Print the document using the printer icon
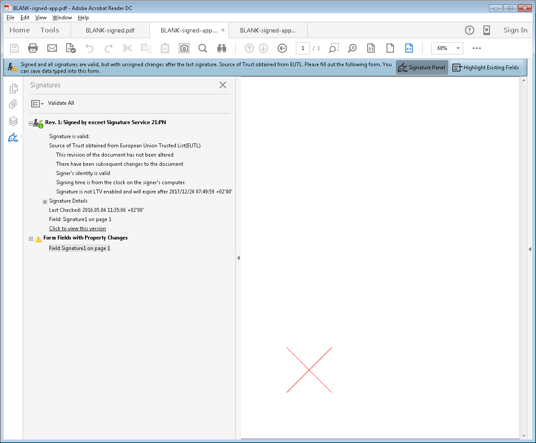The image size is (536, 443). click(33, 48)
